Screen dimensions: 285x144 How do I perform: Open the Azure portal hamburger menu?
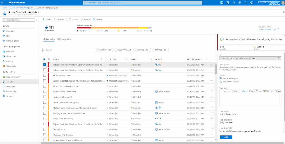tap(3, 3)
